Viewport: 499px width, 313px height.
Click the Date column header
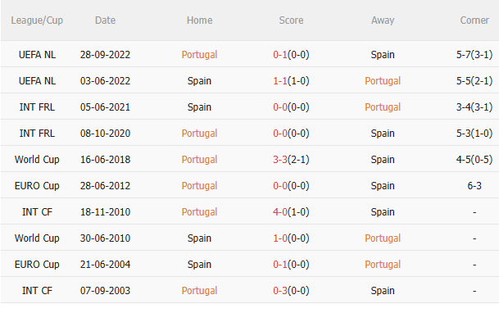click(106, 20)
